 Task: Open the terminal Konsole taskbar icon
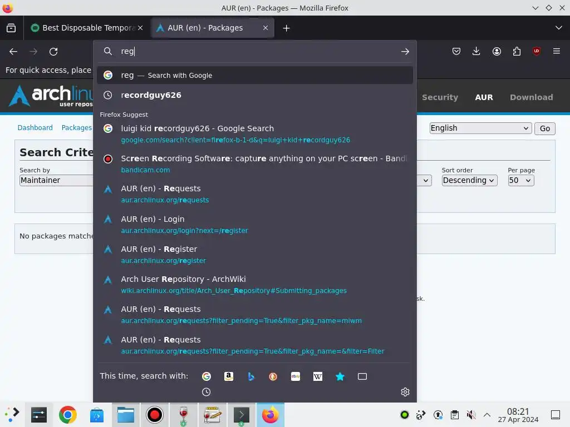[x=242, y=415]
